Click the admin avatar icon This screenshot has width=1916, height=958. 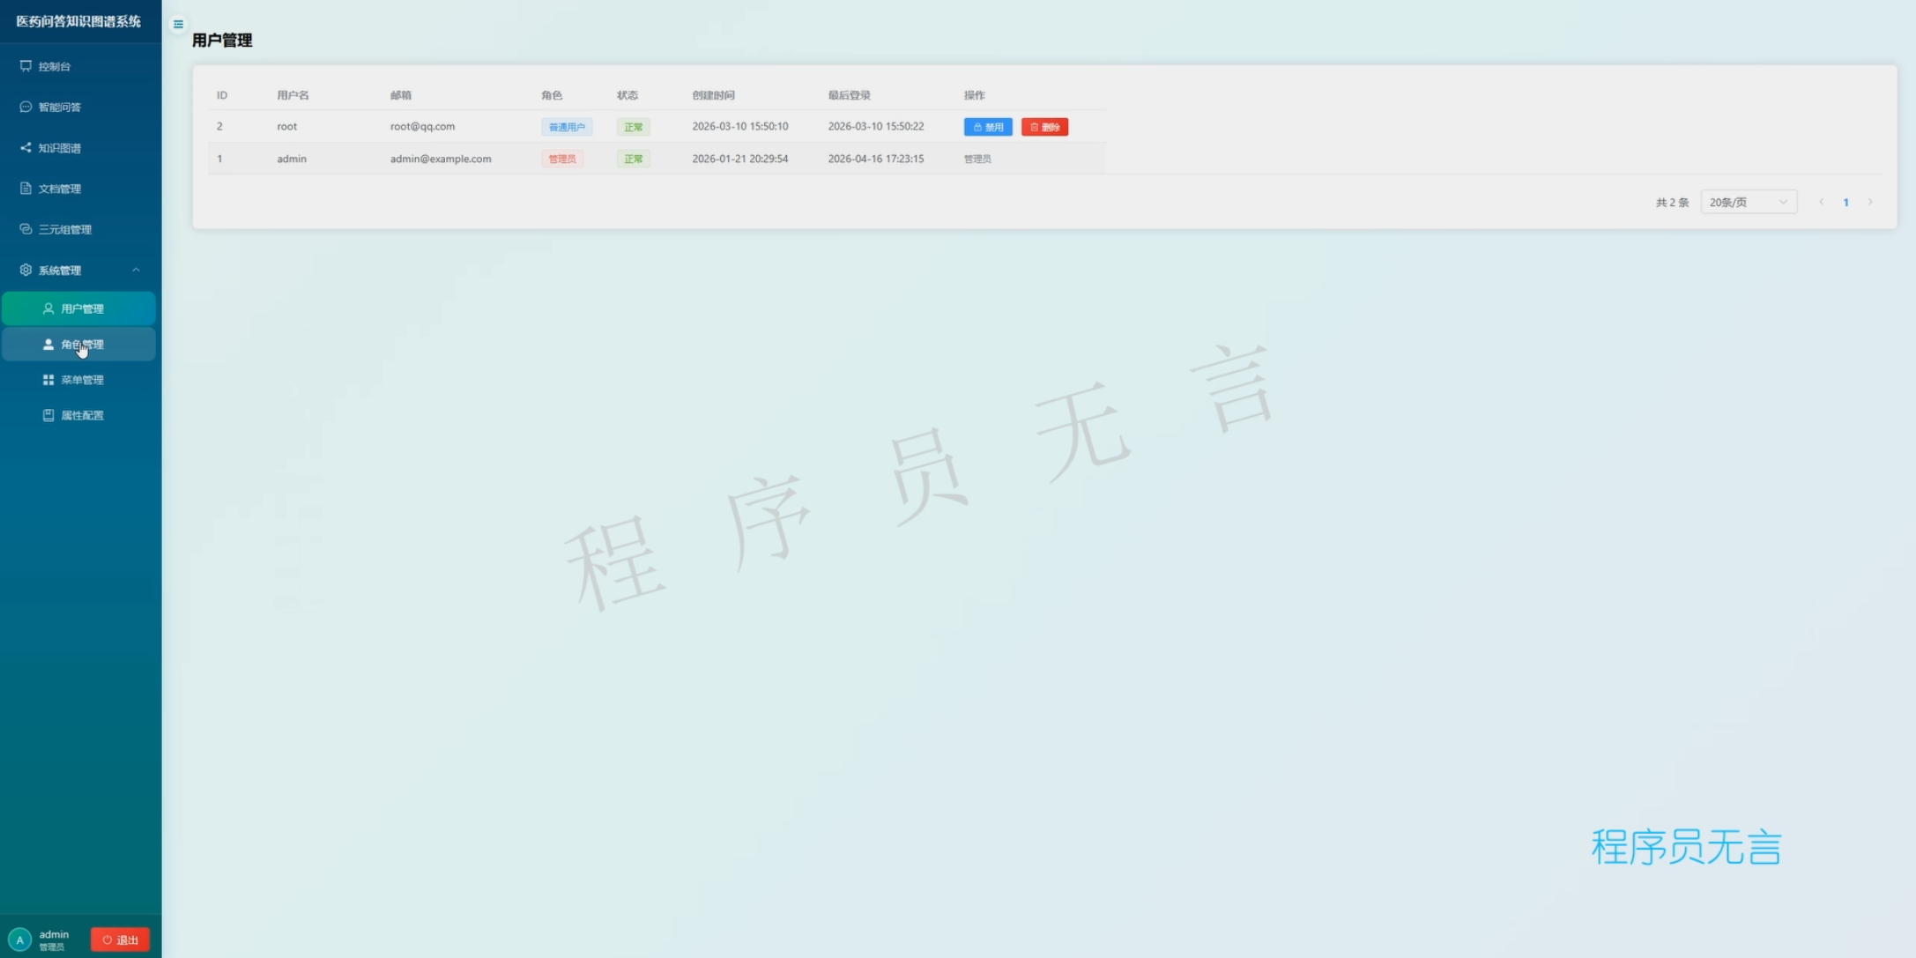[x=19, y=939]
